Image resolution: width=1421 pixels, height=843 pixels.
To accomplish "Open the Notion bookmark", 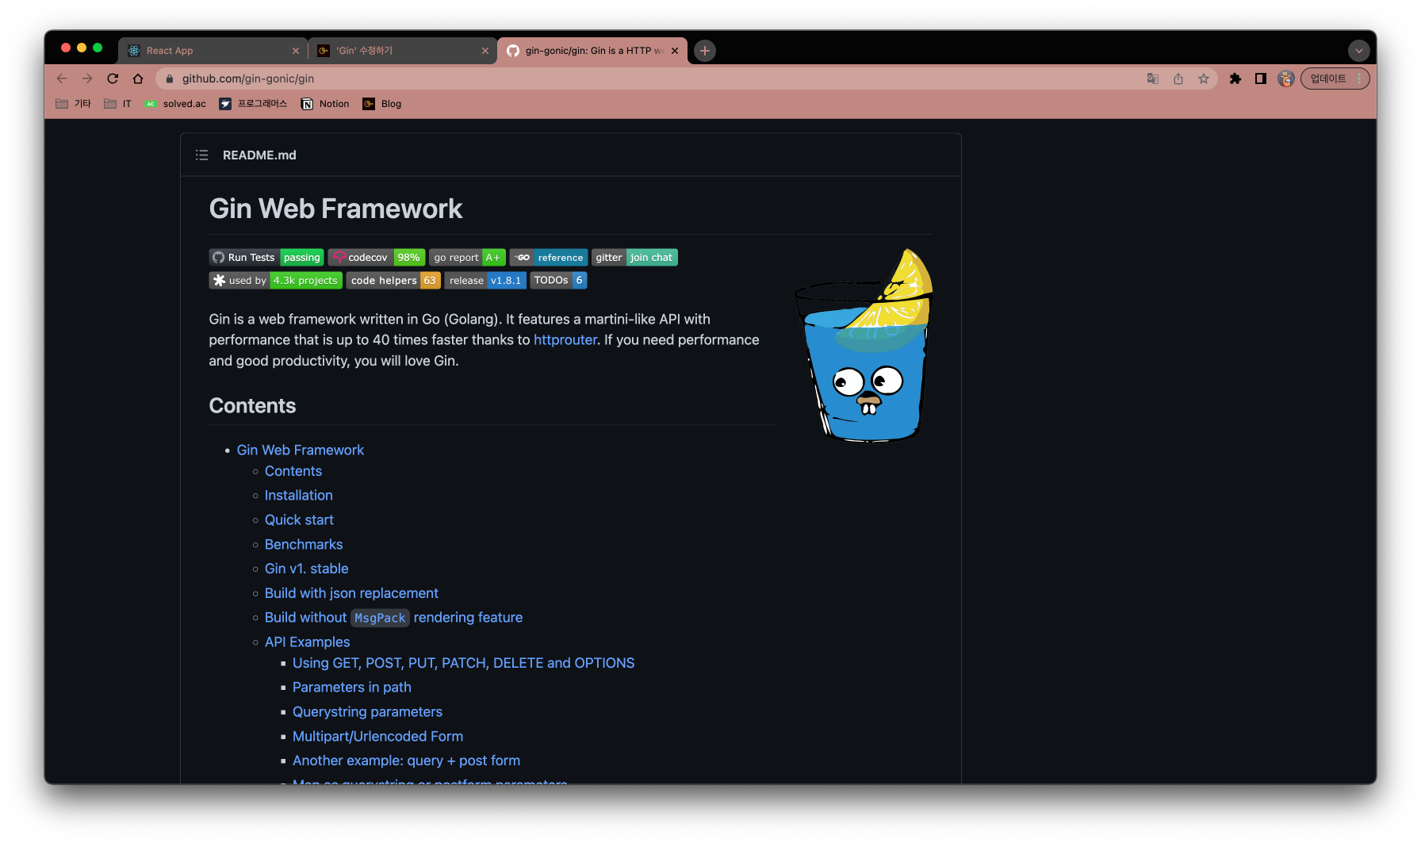I will (x=326, y=104).
